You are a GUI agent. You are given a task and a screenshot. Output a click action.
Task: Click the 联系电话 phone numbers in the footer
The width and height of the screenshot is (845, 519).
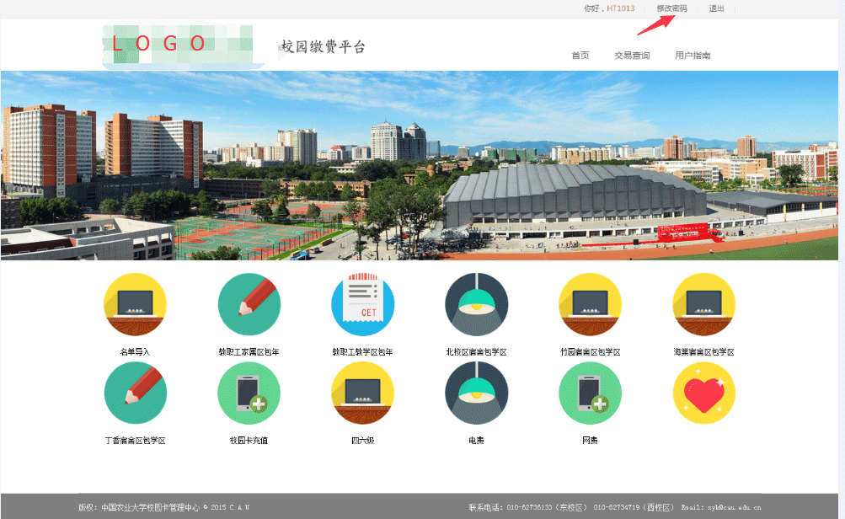tap(570, 507)
